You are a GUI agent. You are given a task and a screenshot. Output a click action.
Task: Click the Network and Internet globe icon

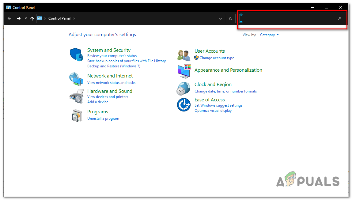(x=76, y=79)
